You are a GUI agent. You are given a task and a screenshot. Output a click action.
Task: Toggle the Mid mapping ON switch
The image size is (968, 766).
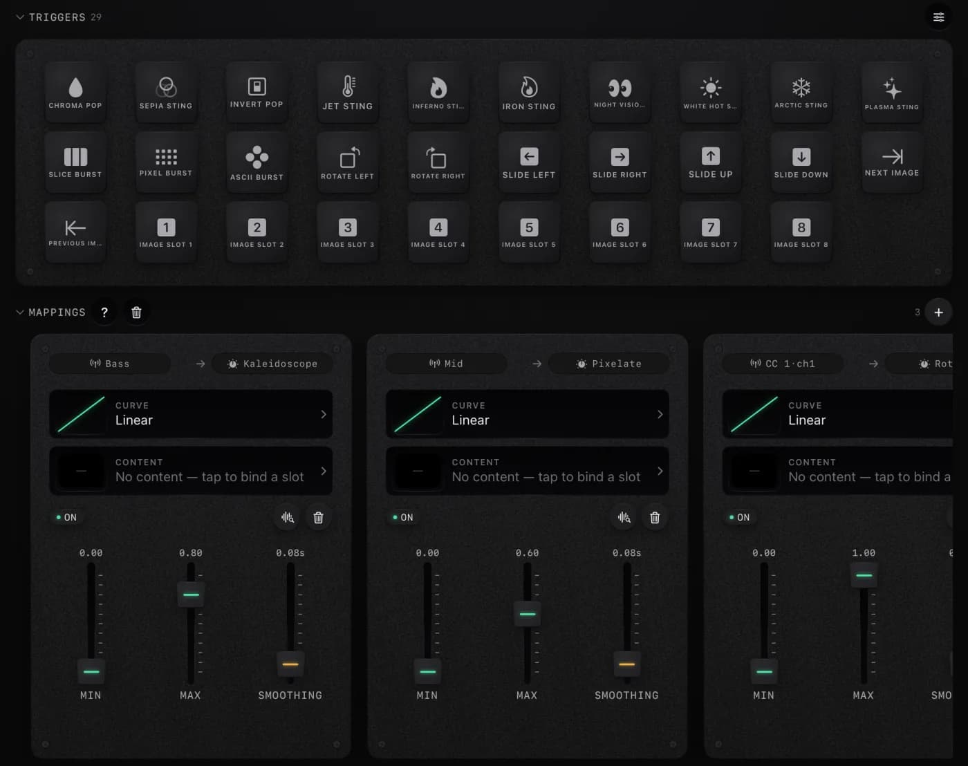pyautogui.click(x=403, y=517)
